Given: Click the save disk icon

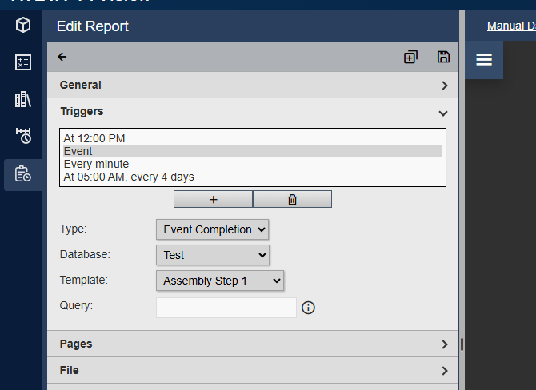Looking at the screenshot, I should pos(443,57).
